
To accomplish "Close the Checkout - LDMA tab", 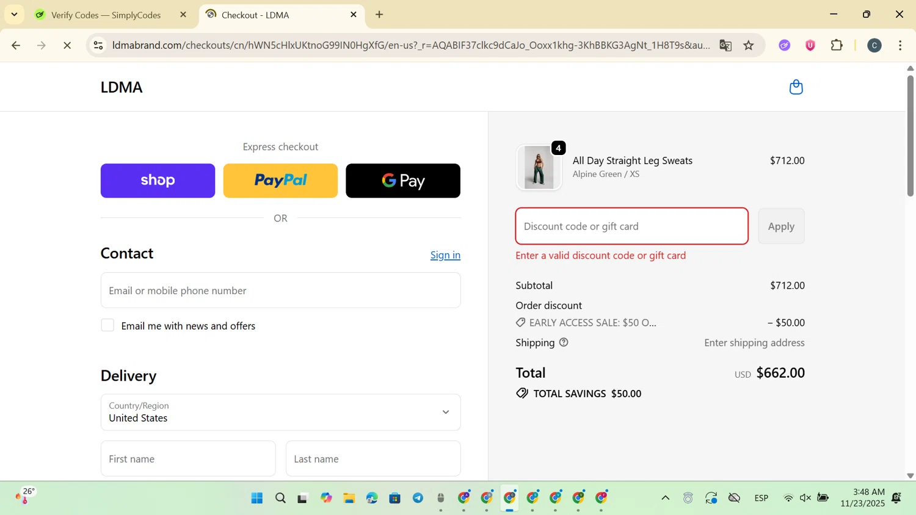I will [354, 15].
